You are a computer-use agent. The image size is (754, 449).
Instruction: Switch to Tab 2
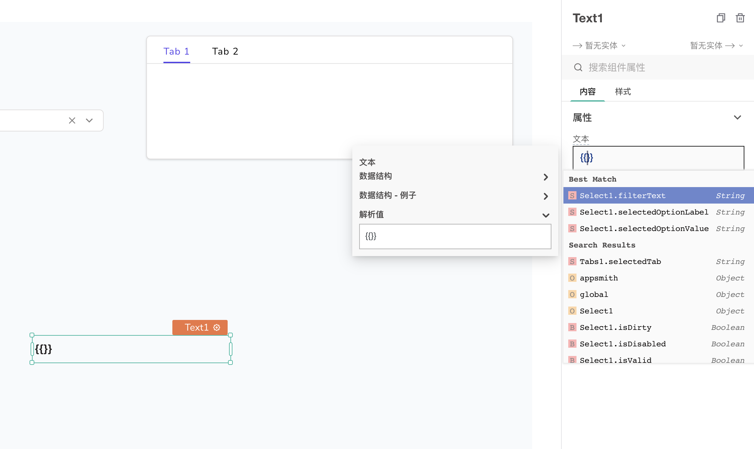(x=225, y=51)
